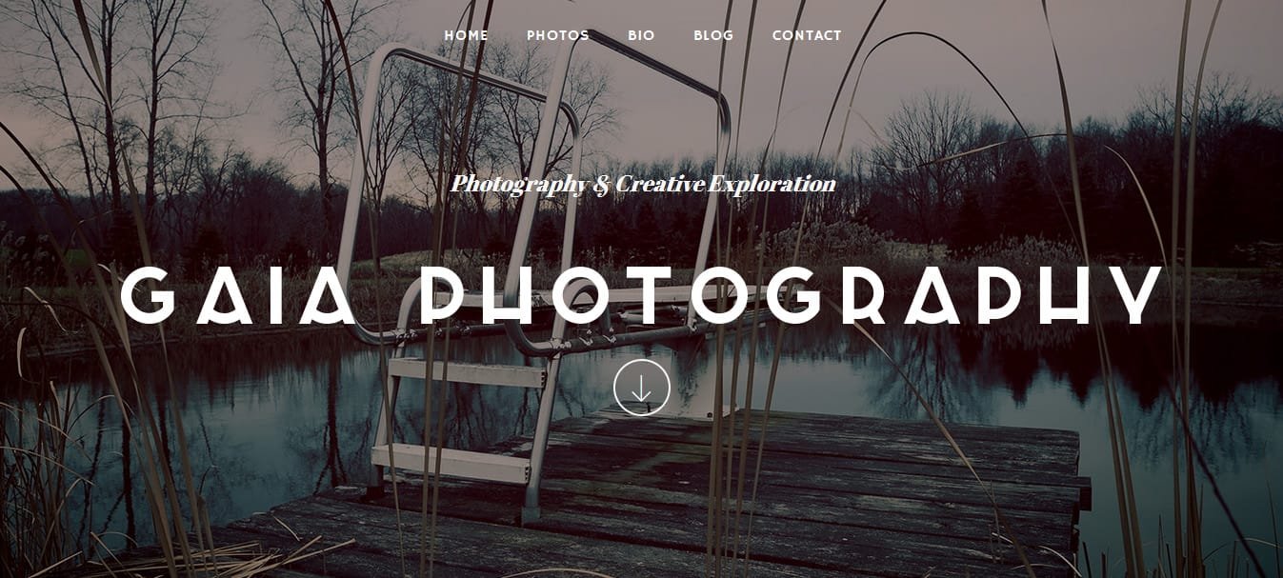Get in touch via the CONTACT link

tap(807, 35)
